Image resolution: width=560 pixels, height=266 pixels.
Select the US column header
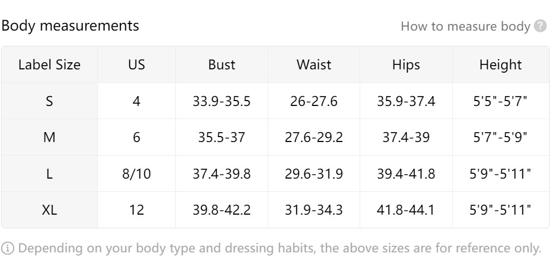pos(136,65)
